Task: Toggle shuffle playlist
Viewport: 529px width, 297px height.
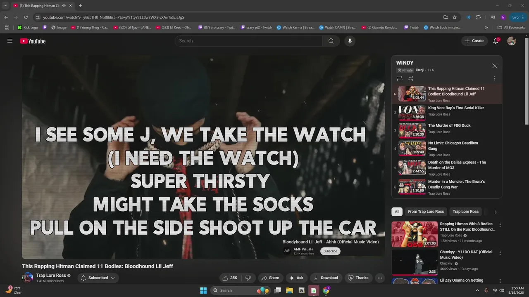Action: click(x=410, y=78)
